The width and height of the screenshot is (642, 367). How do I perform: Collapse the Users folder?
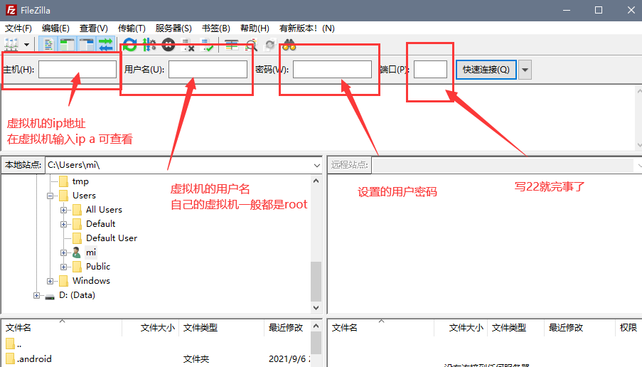[x=50, y=196]
